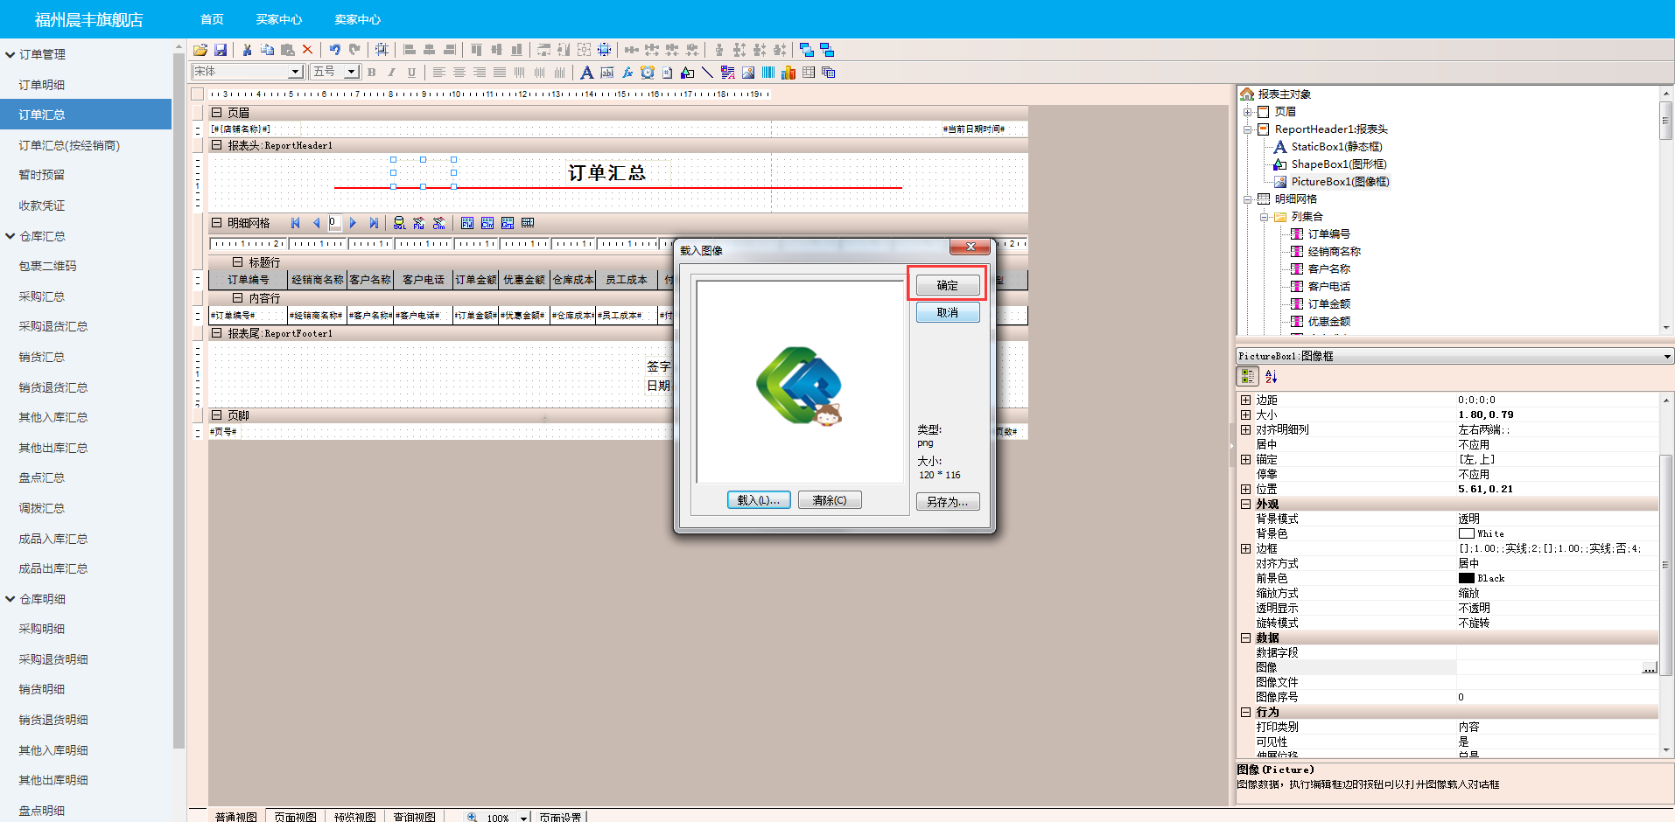
Task: Click the 载入(L)... button
Action: [758, 500]
